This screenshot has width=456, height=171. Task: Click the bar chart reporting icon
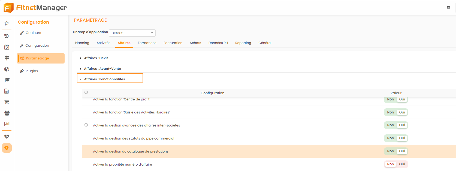point(7,124)
